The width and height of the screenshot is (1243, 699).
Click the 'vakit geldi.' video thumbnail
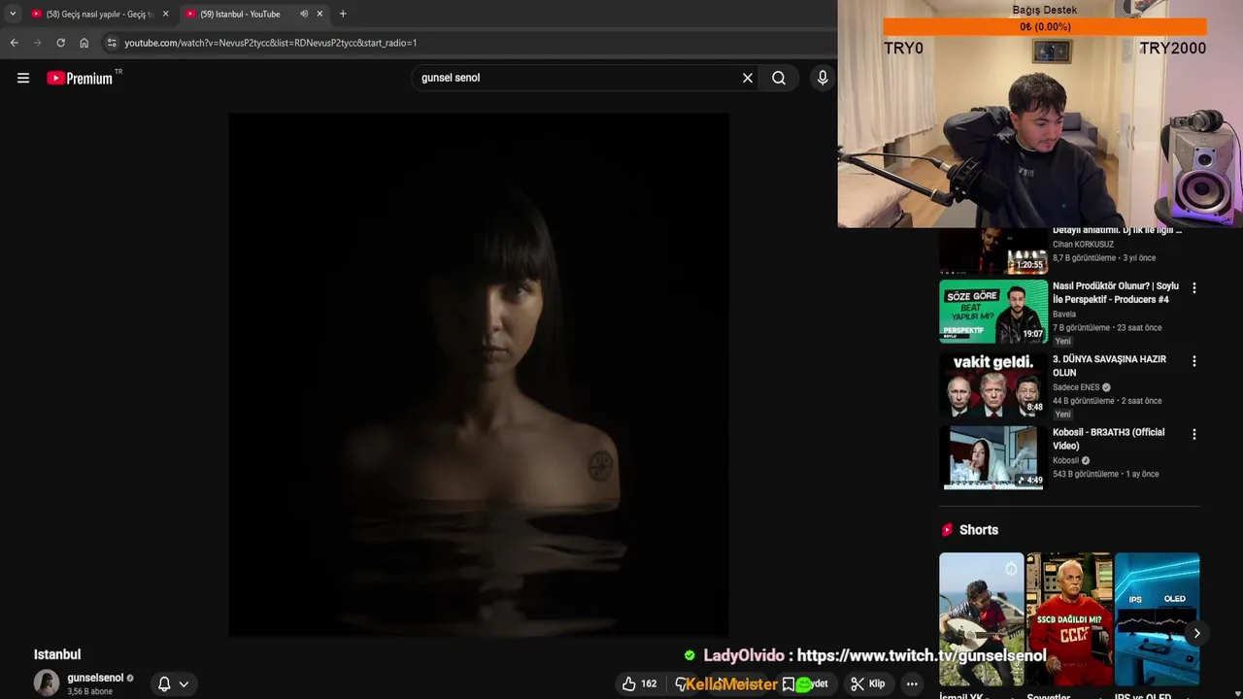pos(993,384)
